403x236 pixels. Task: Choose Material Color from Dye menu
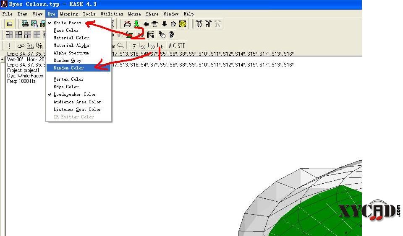(x=79, y=38)
